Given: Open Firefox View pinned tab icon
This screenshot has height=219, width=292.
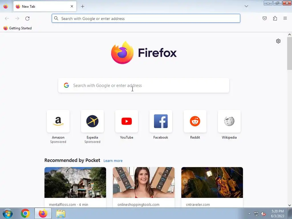Looking at the screenshot, I should pyautogui.click(x=6, y=7).
